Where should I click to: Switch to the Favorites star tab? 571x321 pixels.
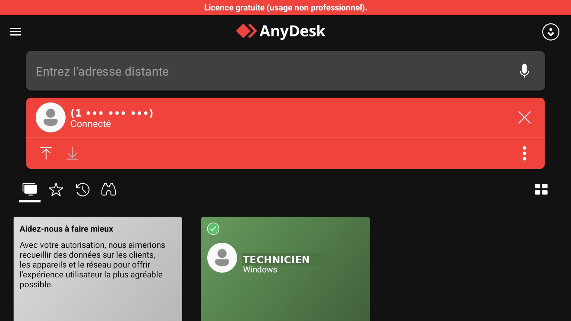(56, 190)
